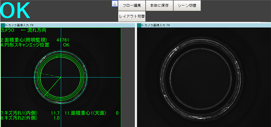271x127 pixels.
Task: Click the gray area right of left image
Action: coord(128,76)
